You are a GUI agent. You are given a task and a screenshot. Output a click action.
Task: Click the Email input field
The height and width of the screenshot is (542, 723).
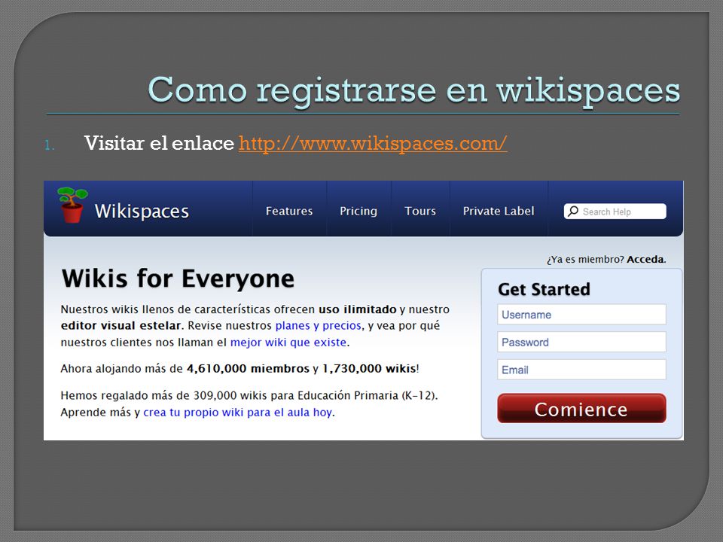click(x=581, y=370)
